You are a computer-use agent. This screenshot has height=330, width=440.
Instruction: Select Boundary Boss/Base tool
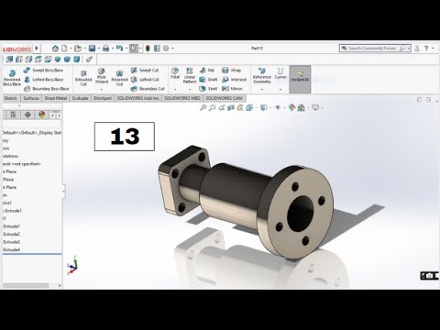(x=46, y=89)
